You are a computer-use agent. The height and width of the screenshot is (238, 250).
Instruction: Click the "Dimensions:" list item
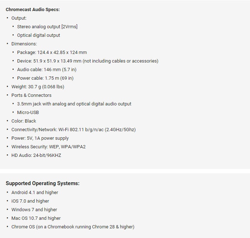point(24,44)
